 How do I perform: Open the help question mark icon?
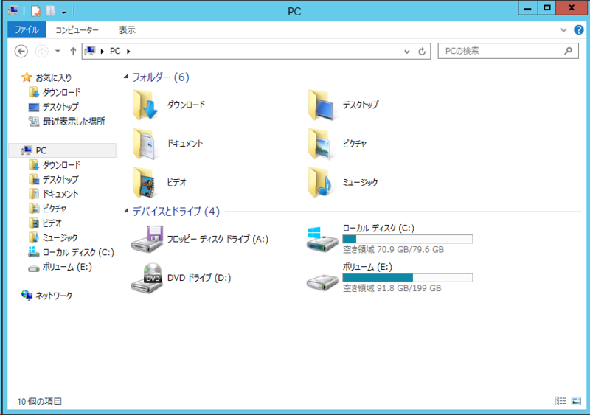[578, 30]
